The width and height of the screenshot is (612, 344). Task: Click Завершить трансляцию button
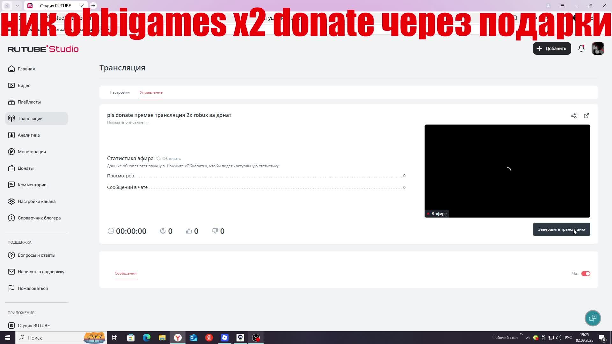pos(561,229)
